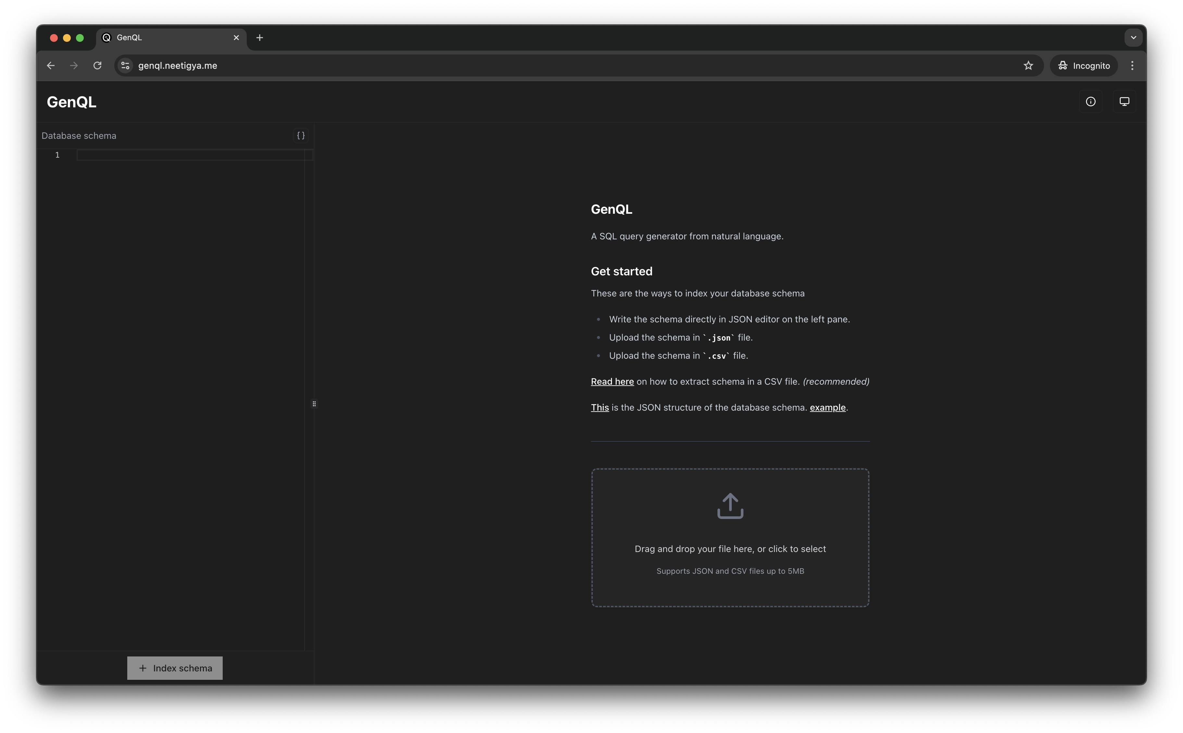Open the example link

pyautogui.click(x=827, y=408)
